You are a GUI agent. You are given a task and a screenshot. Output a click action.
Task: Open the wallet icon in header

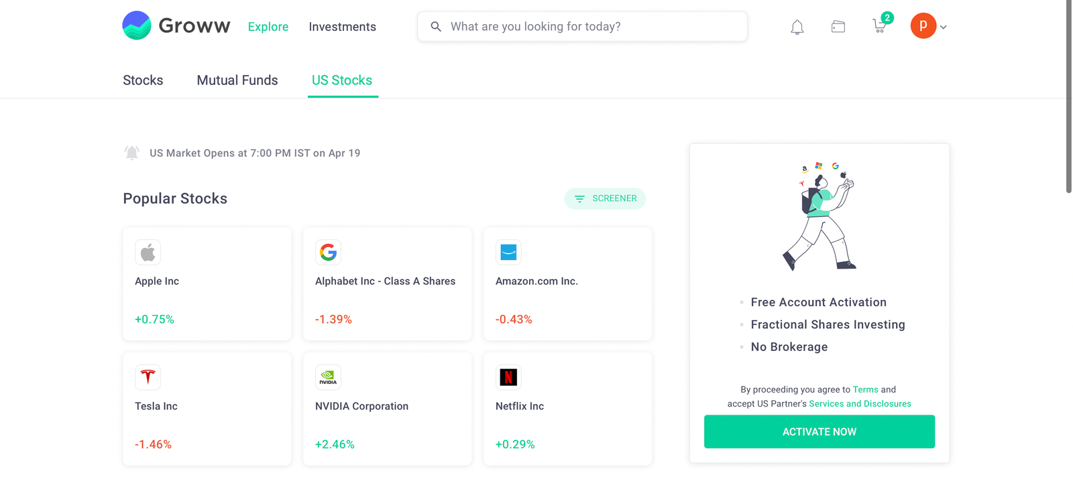point(838,27)
